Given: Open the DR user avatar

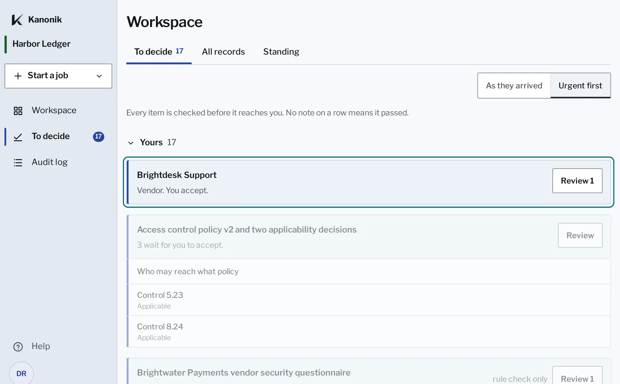Looking at the screenshot, I should 21,373.
